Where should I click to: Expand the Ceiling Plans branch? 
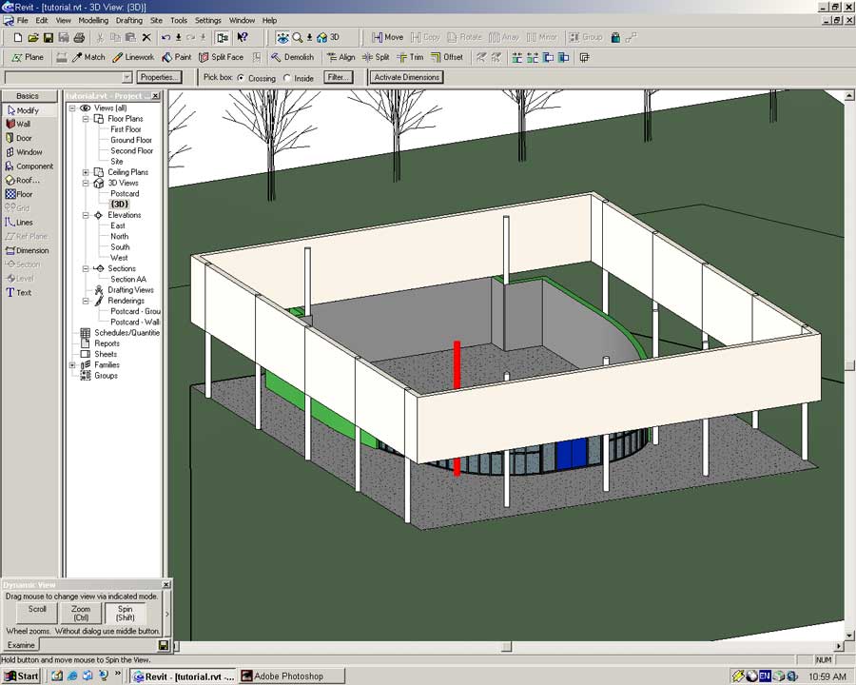(86, 172)
